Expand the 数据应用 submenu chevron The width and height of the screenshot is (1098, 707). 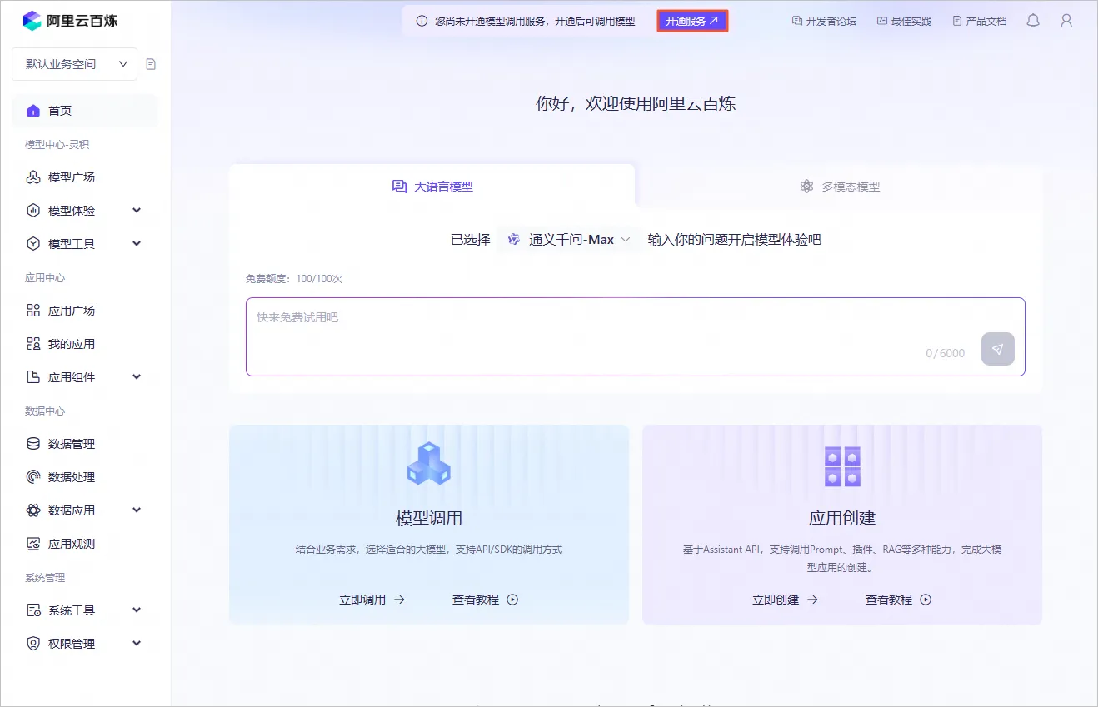[x=137, y=510]
